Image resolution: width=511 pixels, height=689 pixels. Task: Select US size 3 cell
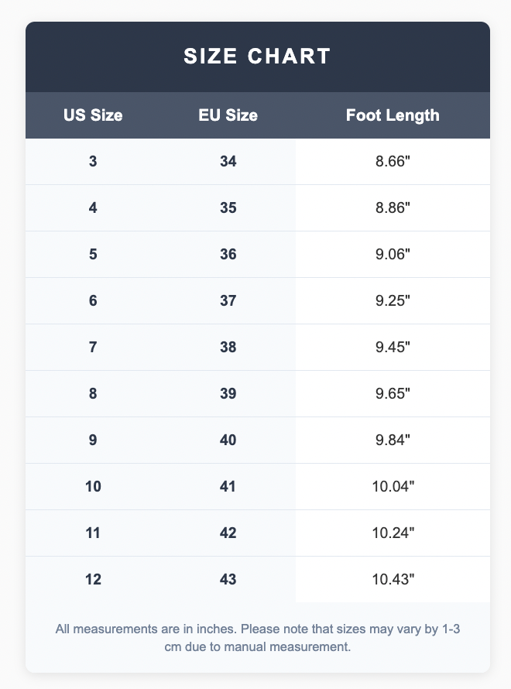[x=93, y=162]
